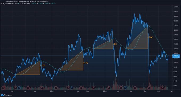Click the leftmost red earnings E marker

tap(3, 88)
